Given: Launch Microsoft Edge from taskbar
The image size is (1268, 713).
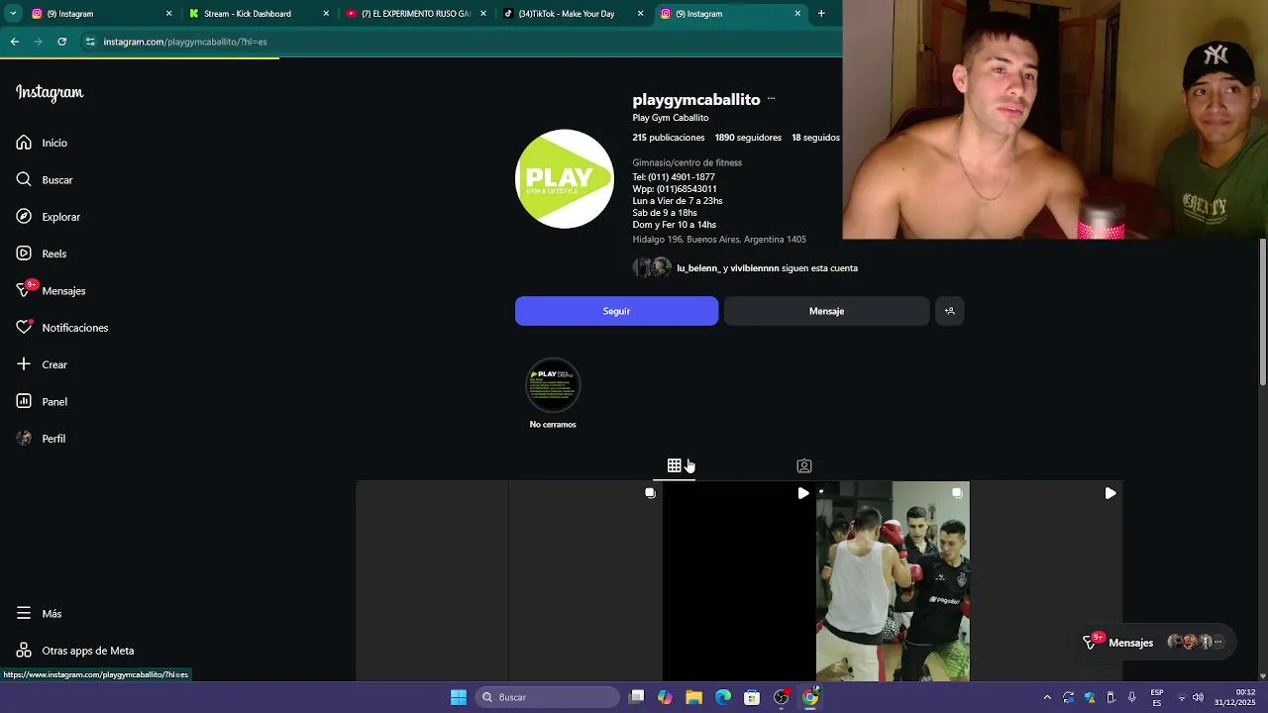Looking at the screenshot, I should coord(723,697).
